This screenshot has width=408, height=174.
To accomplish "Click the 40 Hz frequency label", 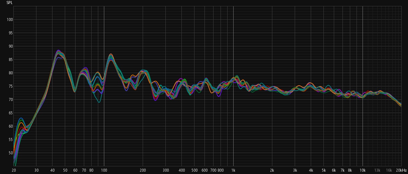I will point(52,170).
